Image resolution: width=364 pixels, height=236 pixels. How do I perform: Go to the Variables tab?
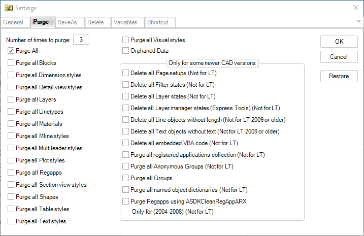pyautogui.click(x=125, y=22)
